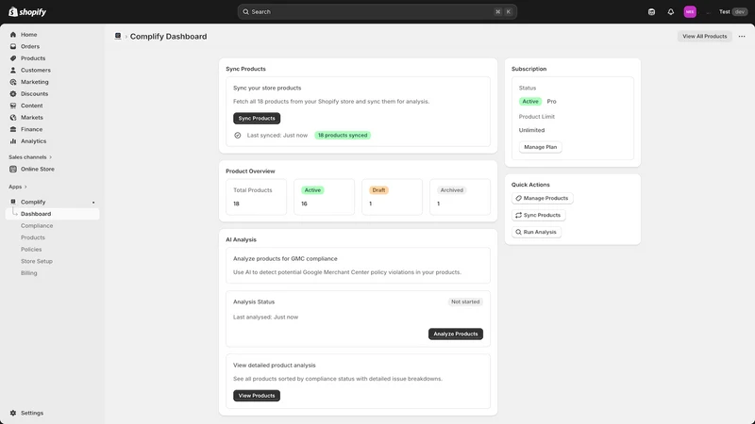Screen dimensions: 755x424
Task: Open the Store Setup sub-menu item
Action: (x=37, y=262)
